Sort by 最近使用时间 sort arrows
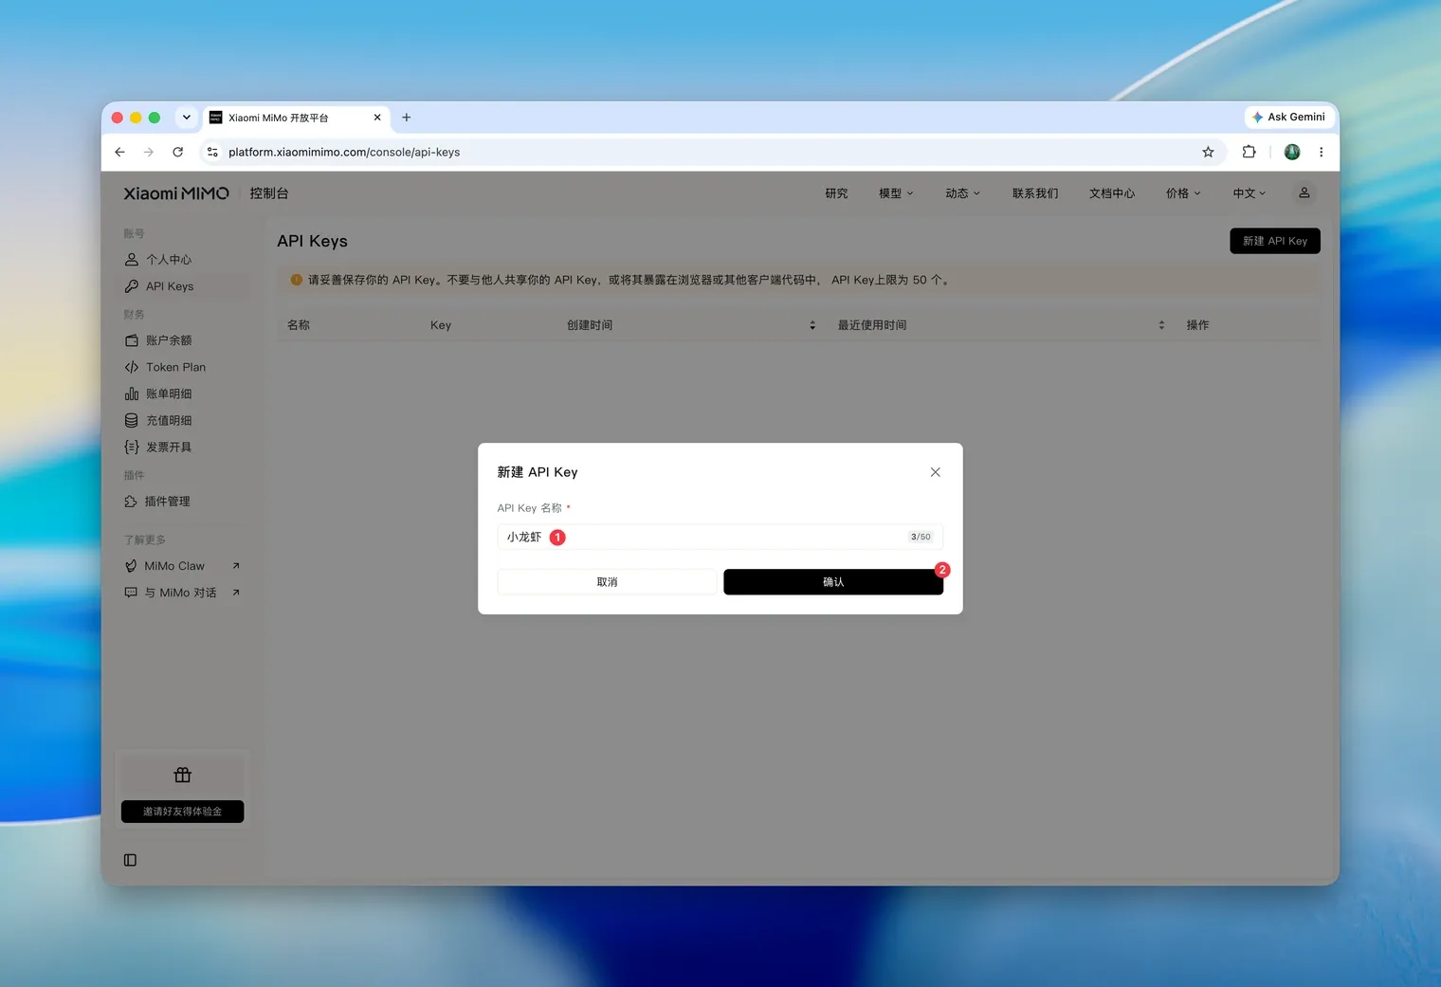The width and height of the screenshot is (1441, 987). 1161,325
